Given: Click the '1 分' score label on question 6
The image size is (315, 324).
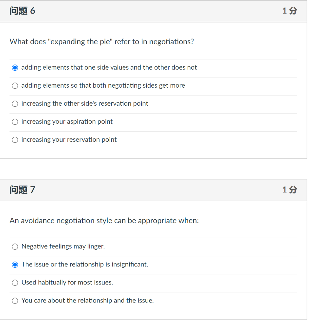Looking at the screenshot, I should coord(290,11).
